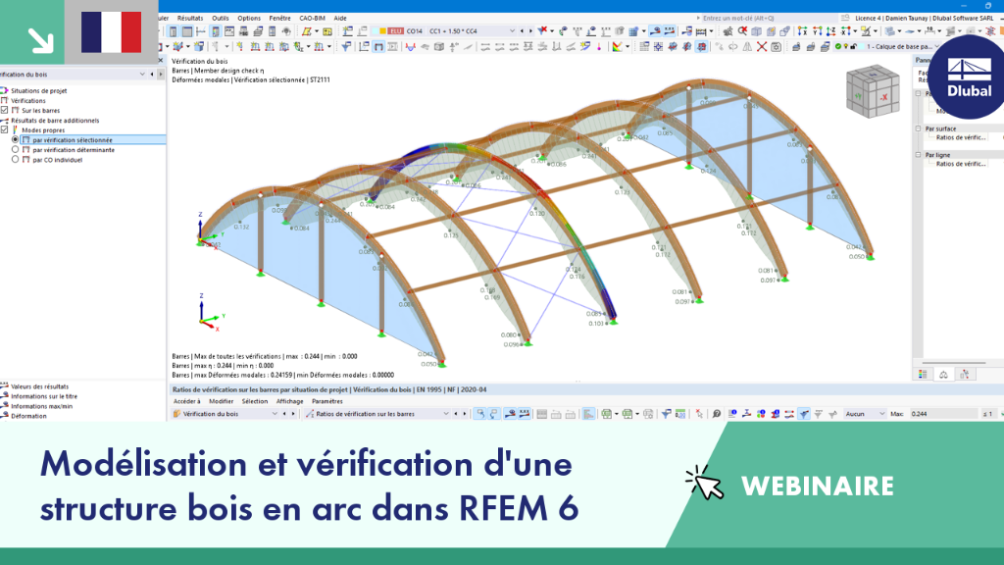
Task: Select radio 'par CO individuel'
Action: click(16, 160)
